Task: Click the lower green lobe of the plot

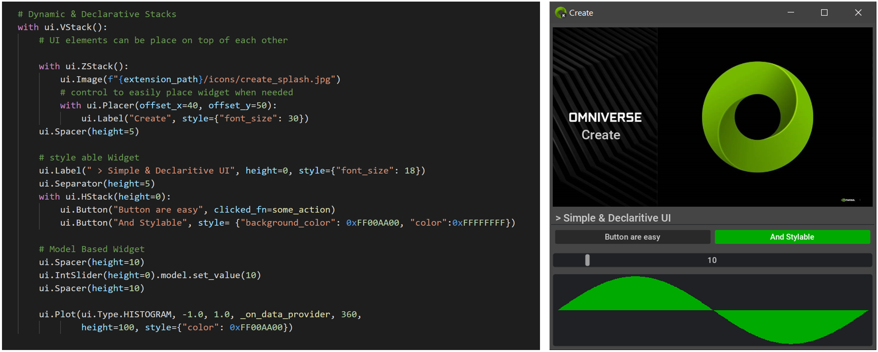Action: click(x=791, y=326)
